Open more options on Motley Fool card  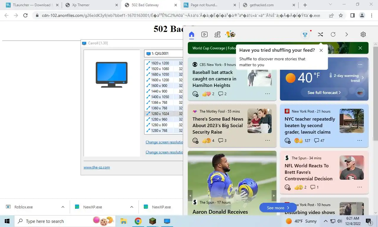pyautogui.click(x=268, y=141)
